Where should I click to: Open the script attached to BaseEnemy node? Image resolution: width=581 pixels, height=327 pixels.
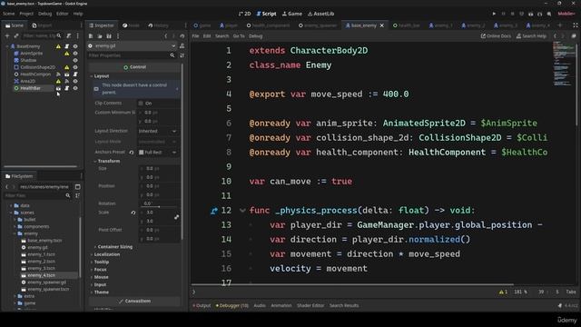pyautogui.click(x=66, y=46)
